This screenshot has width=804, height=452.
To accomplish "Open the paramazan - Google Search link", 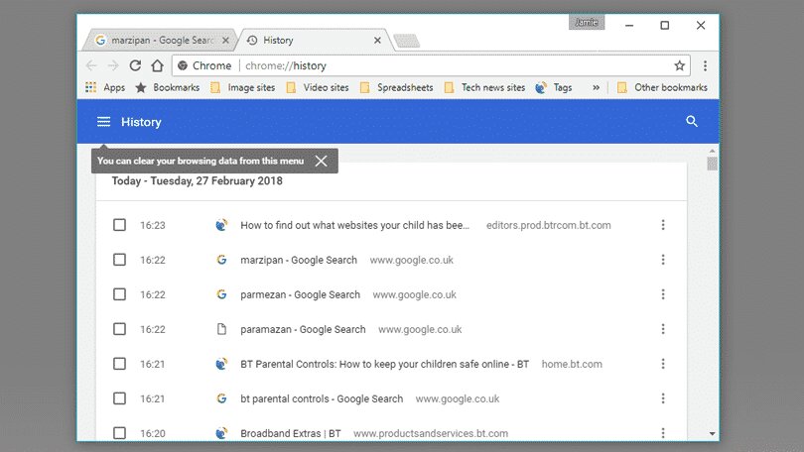I will [303, 329].
